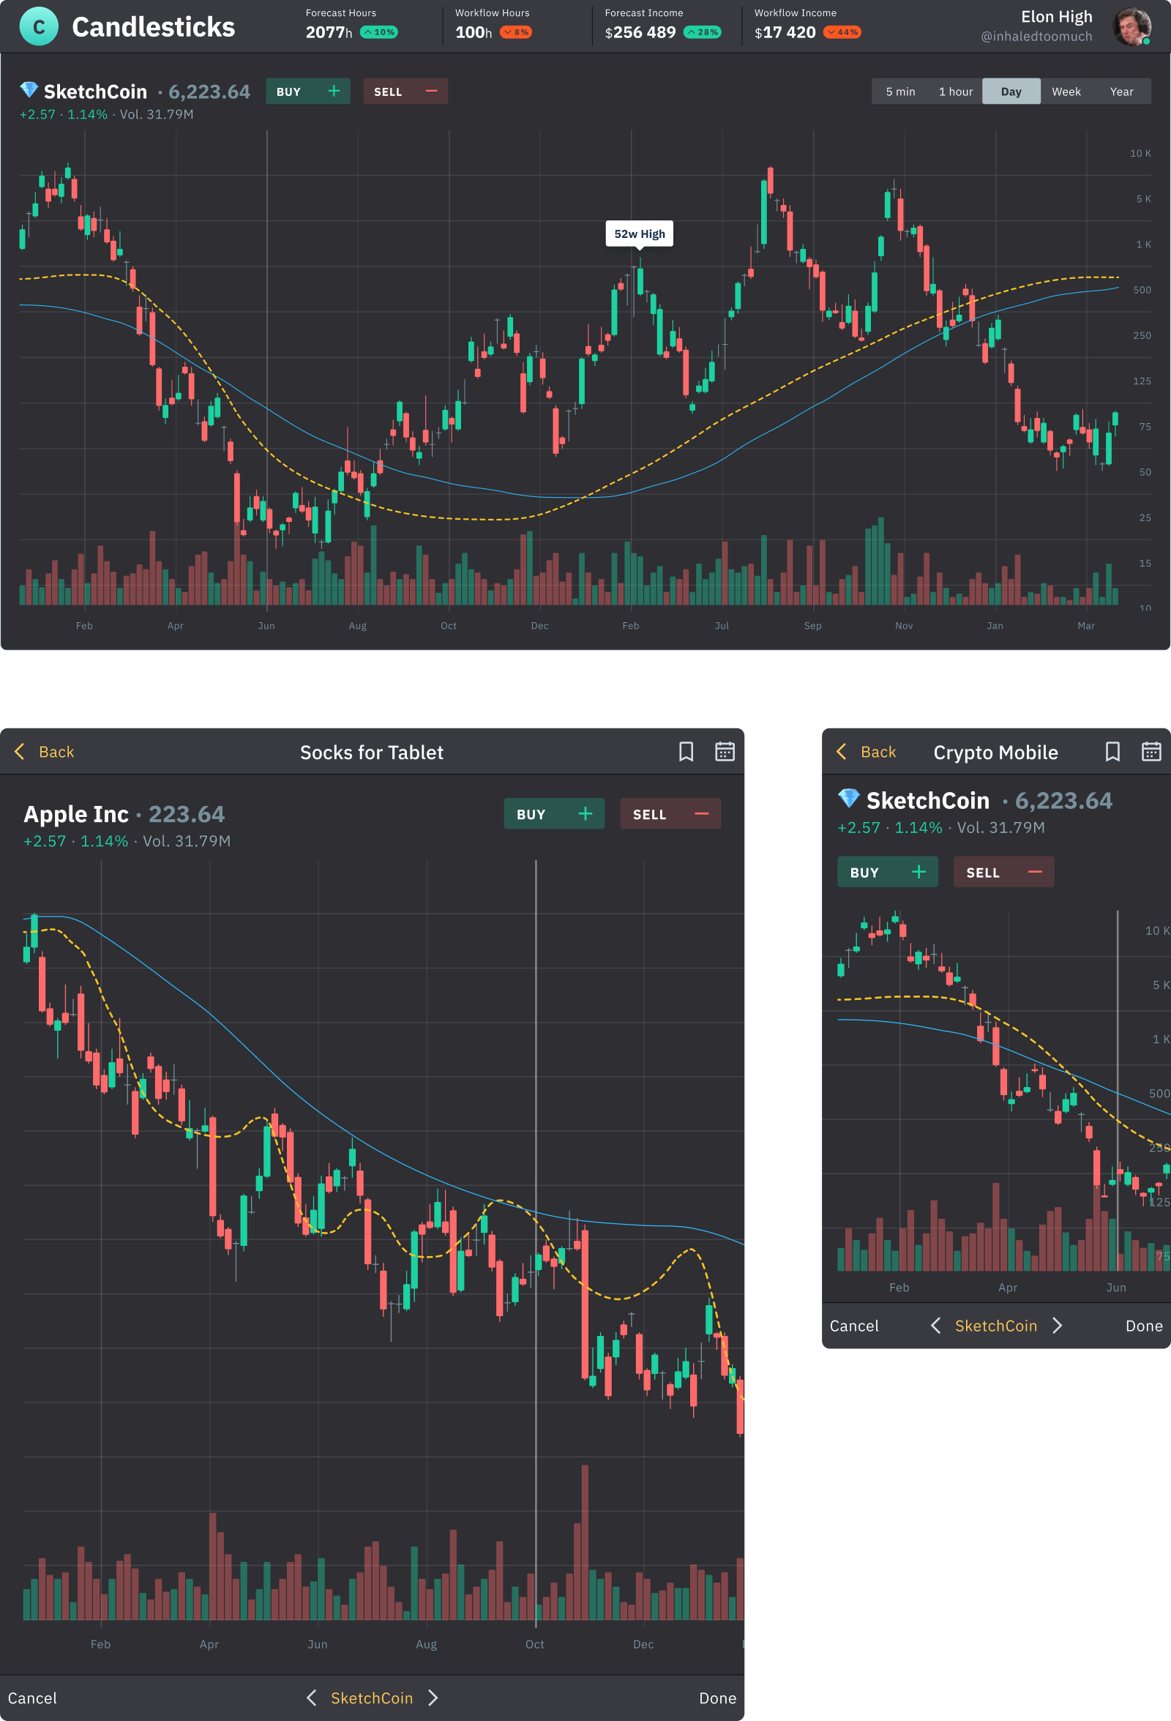Select the Year tab
Image resolution: width=1171 pixels, height=1721 pixels.
tap(1122, 91)
